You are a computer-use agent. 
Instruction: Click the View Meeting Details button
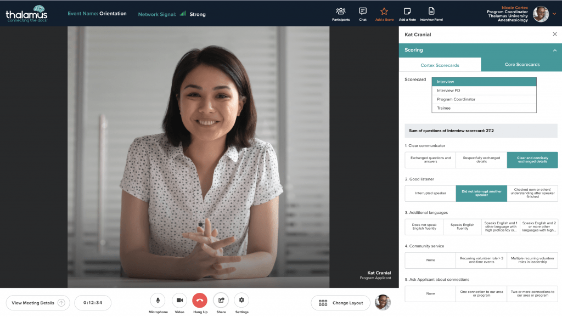(38, 303)
